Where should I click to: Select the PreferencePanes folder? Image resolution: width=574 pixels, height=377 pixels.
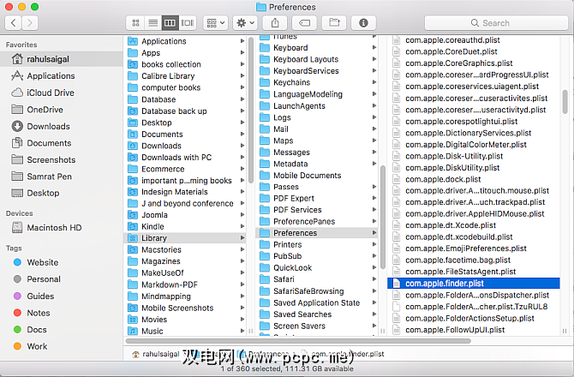[x=317, y=221]
